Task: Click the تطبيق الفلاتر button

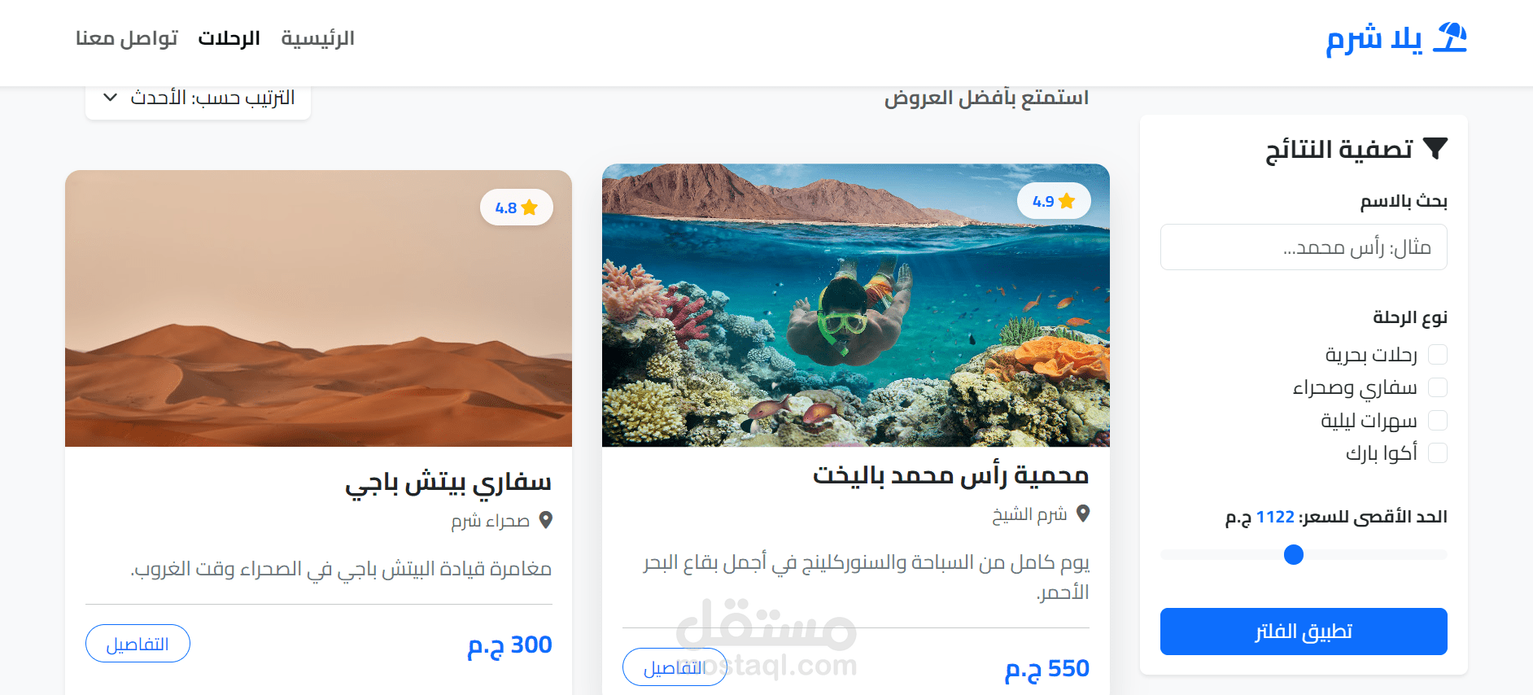Action: coord(1304,632)
